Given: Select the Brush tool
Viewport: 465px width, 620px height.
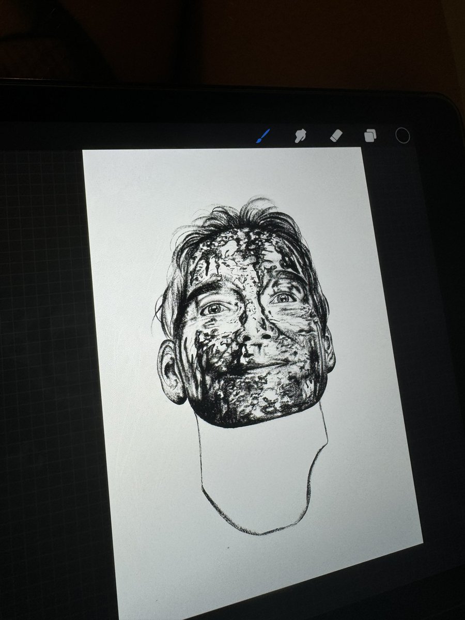Looking at the screenshot, I should pyautogui.click(x=262, y=136).
